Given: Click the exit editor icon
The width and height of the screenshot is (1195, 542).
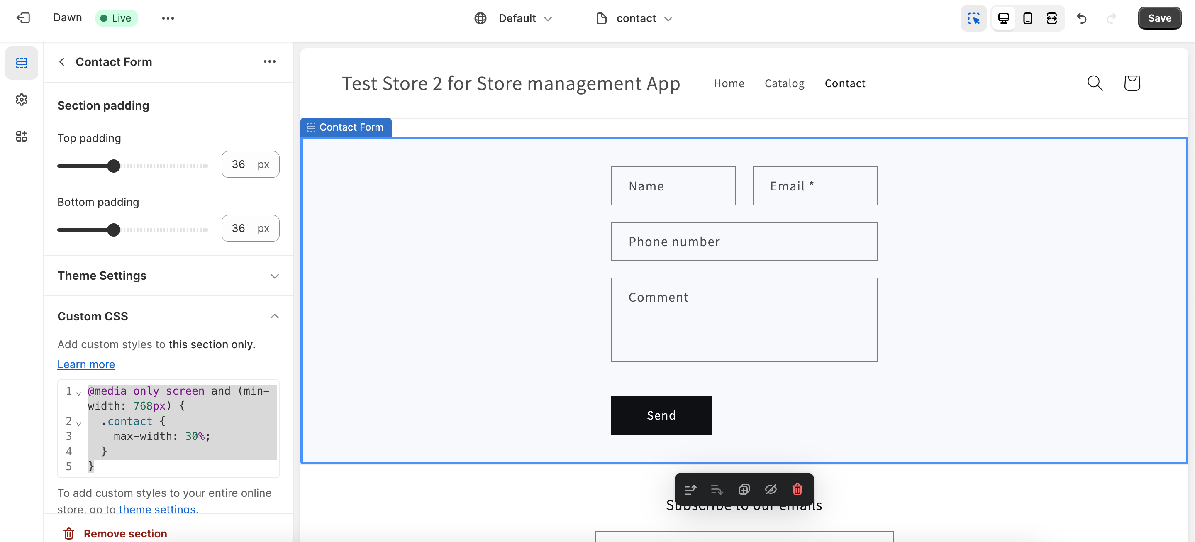Looking at the screenshot, I should point(23,18).
